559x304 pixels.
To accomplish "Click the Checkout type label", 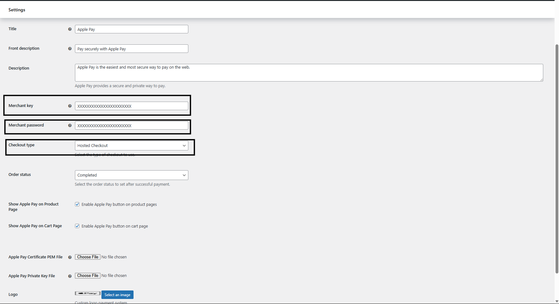I will [x=21, y=145].
